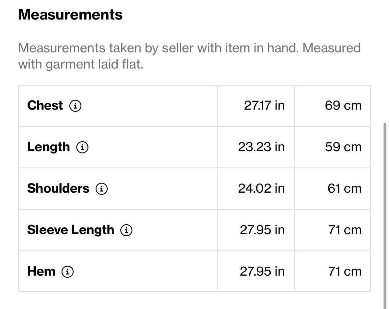
Task: Select the Length row label
Action: coord(49,147)
